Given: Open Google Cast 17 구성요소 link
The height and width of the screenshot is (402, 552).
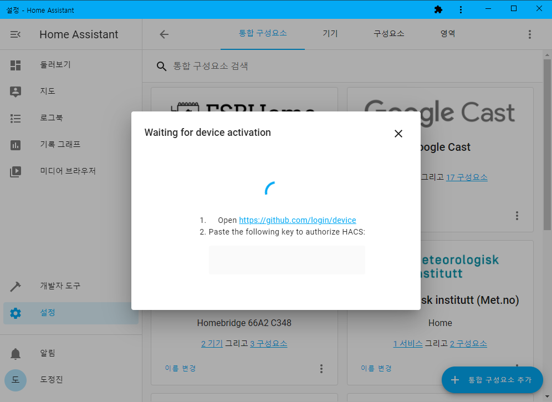Looking at the screenshot, I should [467, 177].
